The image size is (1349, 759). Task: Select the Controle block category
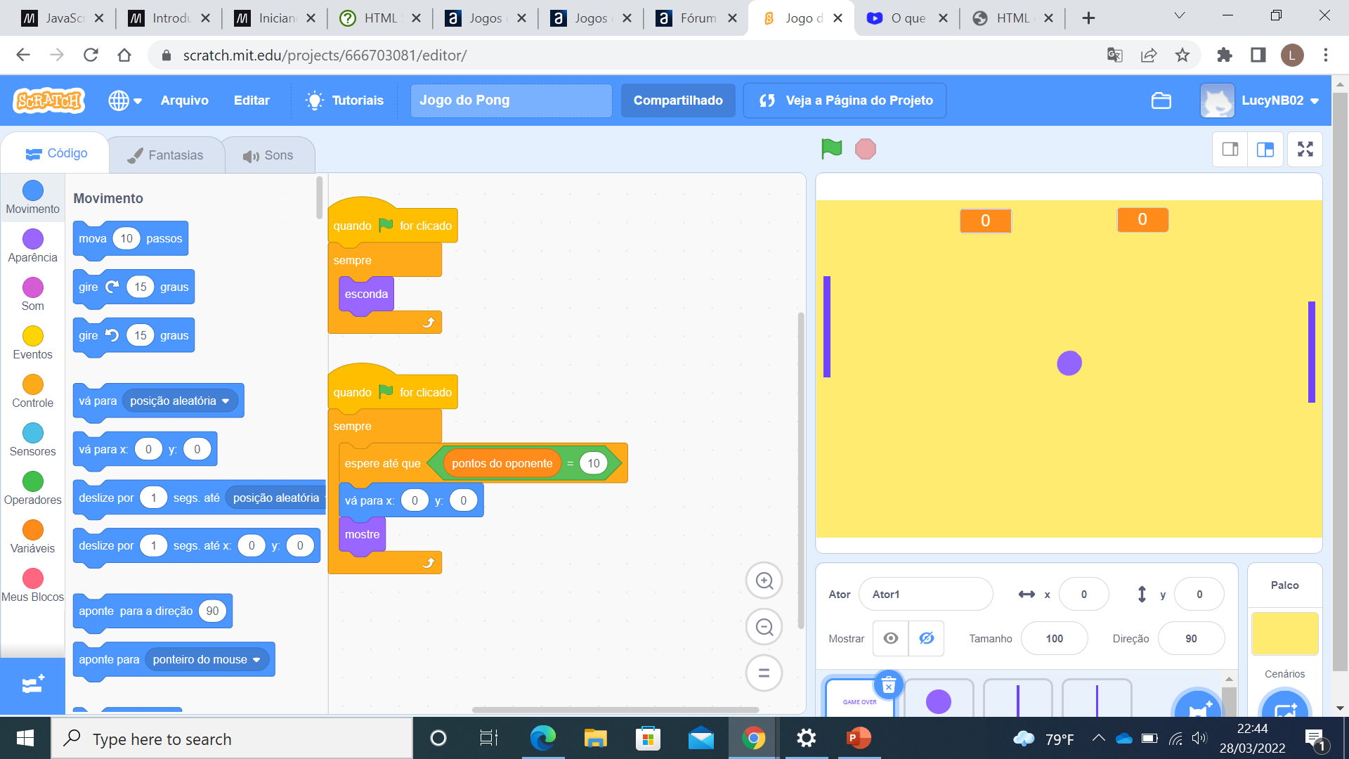coord(32,391)
